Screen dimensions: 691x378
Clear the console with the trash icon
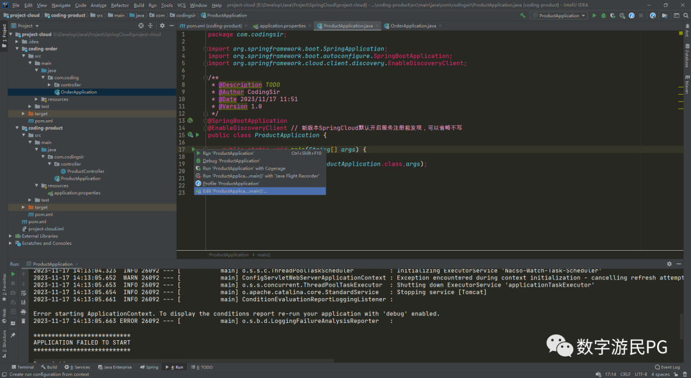coord(24,320)
